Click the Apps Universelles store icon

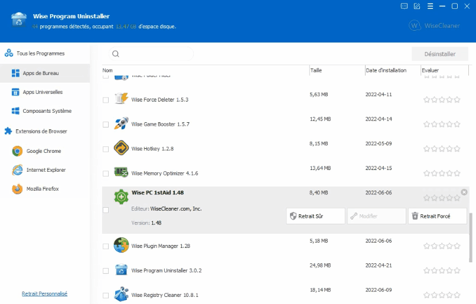(15, 92)
